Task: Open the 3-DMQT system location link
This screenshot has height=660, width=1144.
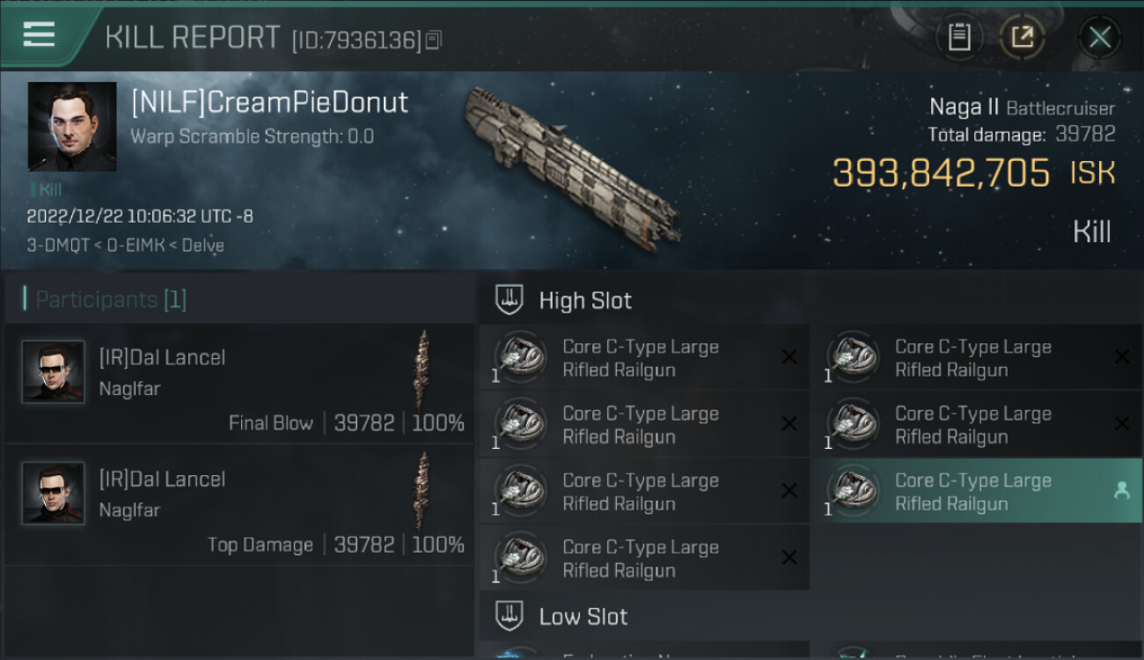Action: tap(58, 246)
